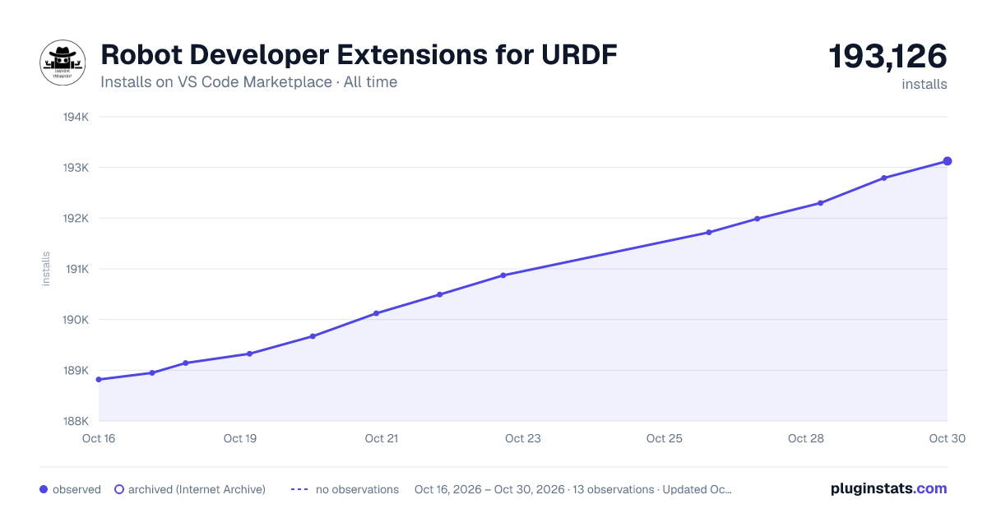This screenshot has width=987, height=518.
Task: Click the Oct 28 x-axis label
Action: (x=806, y=438)
